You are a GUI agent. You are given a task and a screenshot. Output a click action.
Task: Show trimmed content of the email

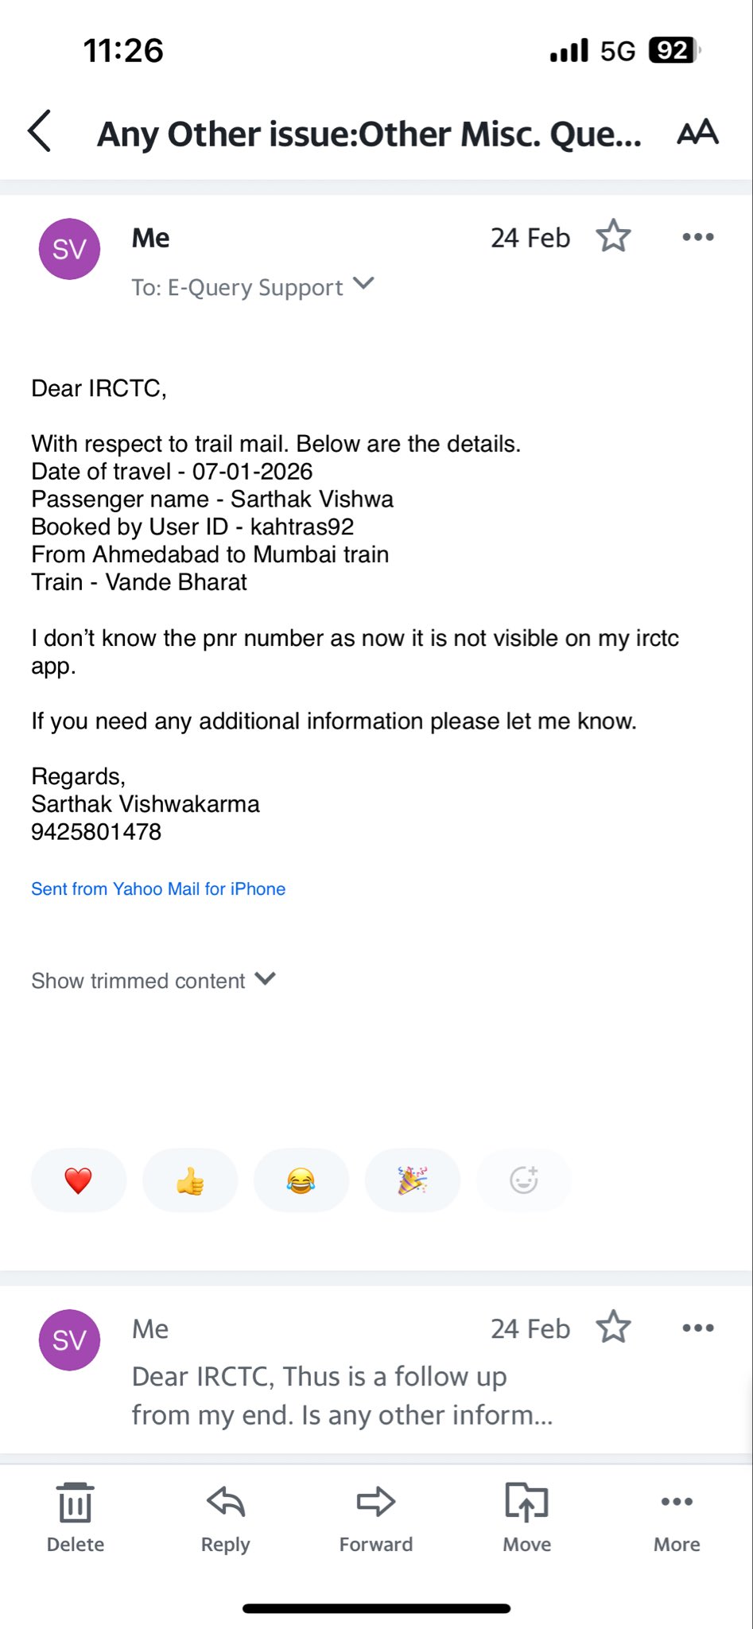pyautogui.click(x=153, y=980)
